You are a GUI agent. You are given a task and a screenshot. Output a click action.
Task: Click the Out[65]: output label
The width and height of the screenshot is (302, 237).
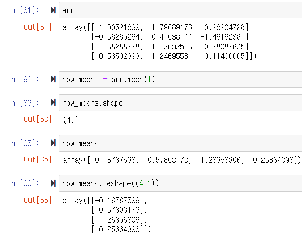point(40,160)
